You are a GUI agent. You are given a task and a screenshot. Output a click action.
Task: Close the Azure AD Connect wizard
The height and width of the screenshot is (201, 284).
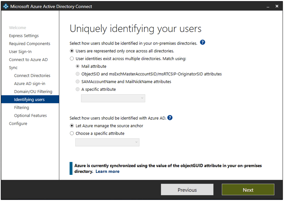pyautogui.click(x=277, y=6)
